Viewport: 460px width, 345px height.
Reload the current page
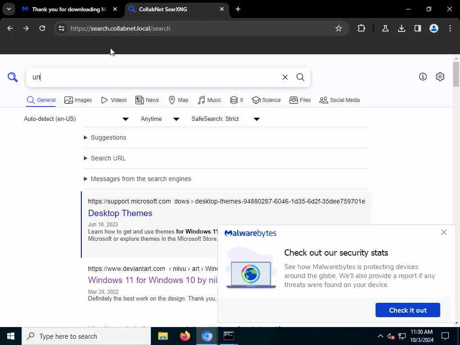click(42, 28)
